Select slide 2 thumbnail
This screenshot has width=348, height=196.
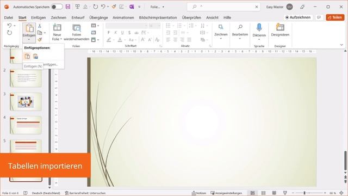[26, 78]
